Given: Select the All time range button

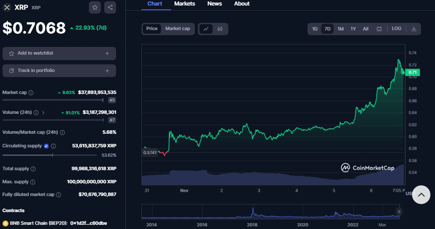Looking at the screenshot, I should point(366,29).
